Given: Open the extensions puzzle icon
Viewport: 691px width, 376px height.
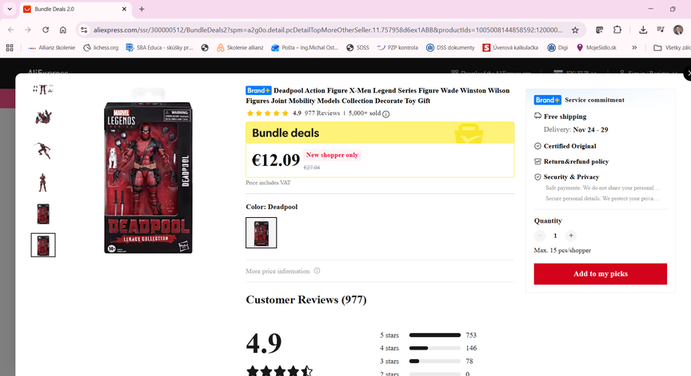Looking at the screenshot, I should pyautogui.click(x=617, y=30).
